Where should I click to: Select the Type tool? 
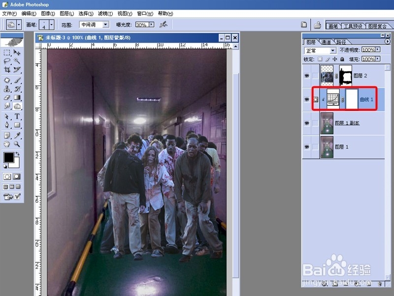point(17,116)
